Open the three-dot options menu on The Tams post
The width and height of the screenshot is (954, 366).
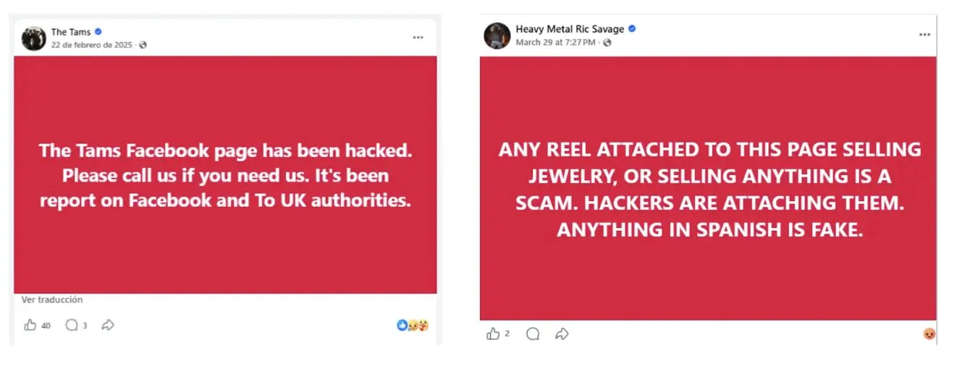pos(418,37)
